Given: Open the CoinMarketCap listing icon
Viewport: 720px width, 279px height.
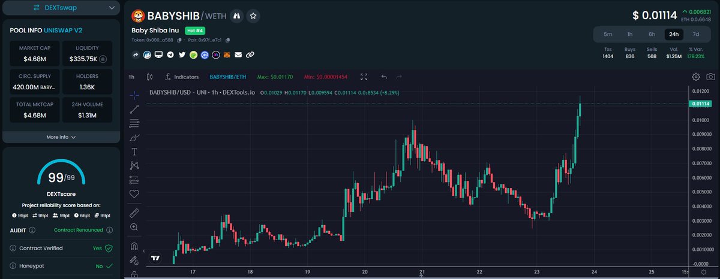Looking at the screenshot, I should [x=205, y=54].
